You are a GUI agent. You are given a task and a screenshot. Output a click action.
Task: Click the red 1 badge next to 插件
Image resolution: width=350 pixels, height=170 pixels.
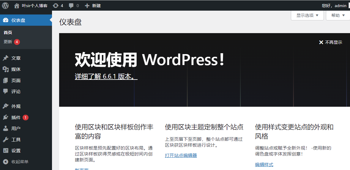(x=26, y=118)
